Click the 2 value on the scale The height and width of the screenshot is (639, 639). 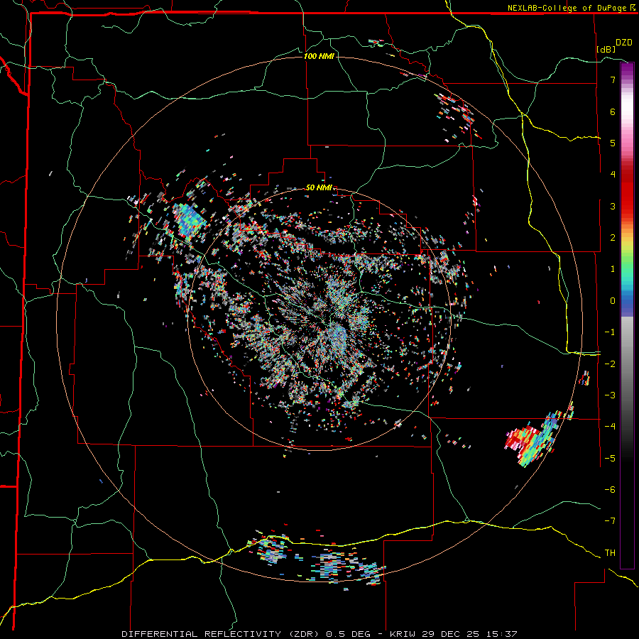tap(613, 238)
